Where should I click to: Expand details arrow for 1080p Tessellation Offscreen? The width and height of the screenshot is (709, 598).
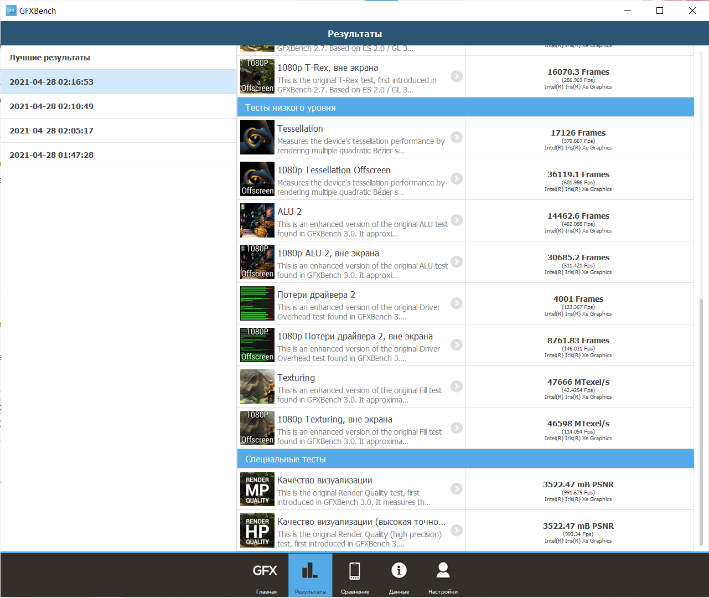point(457,179)
